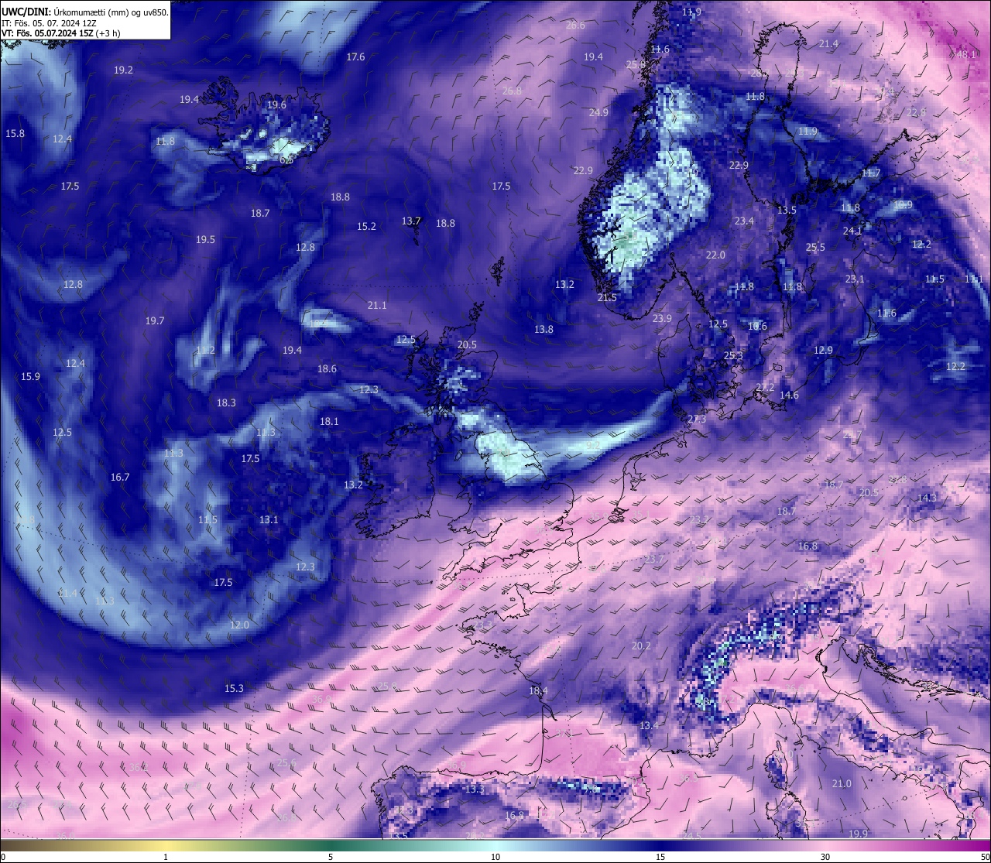Click the 23.4 value label
Screen dimensions: 991x863
pos(744,221)
